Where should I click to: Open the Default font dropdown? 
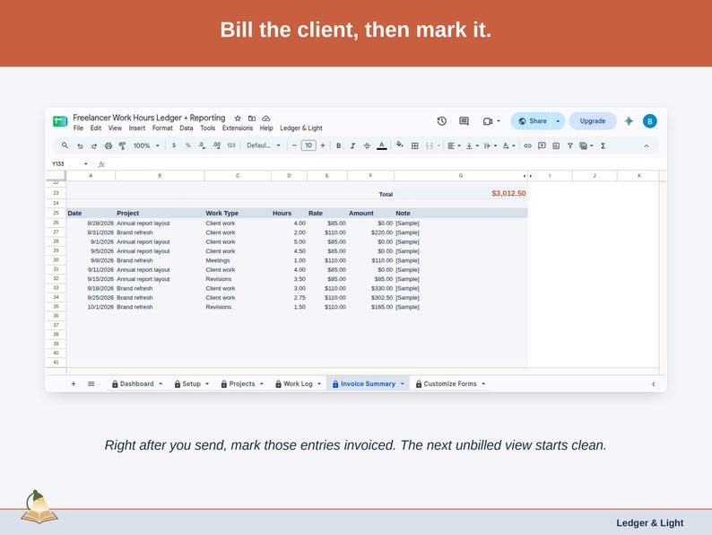(x=264, y=145)
